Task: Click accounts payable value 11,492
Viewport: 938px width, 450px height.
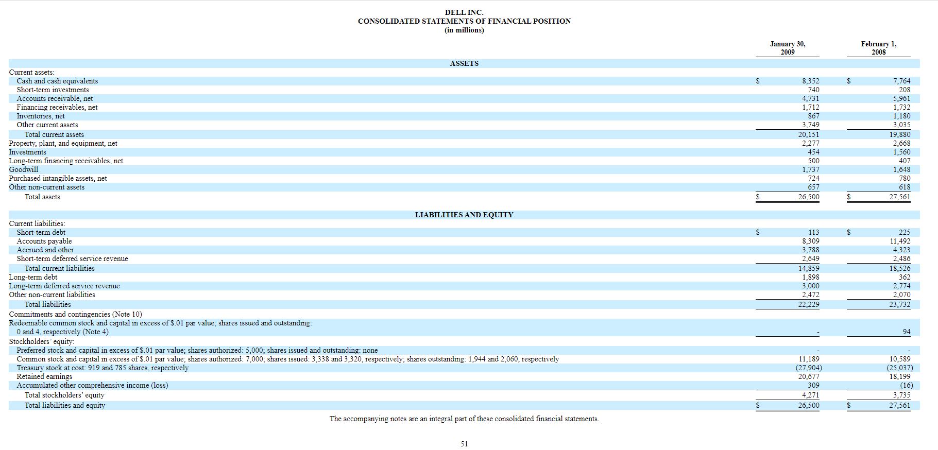Action: pos(900,241)
